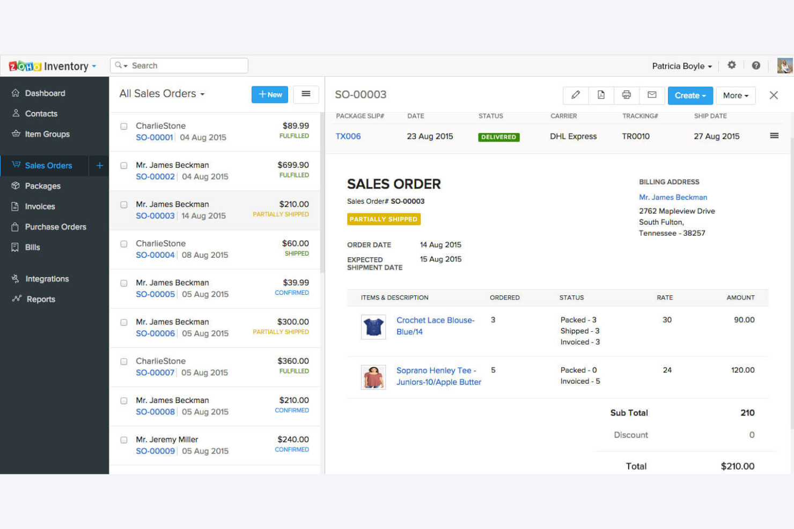Screen dimensions: 794x529
Task: Check the SO-00003 order checkbox
Action: click(124, 205)
